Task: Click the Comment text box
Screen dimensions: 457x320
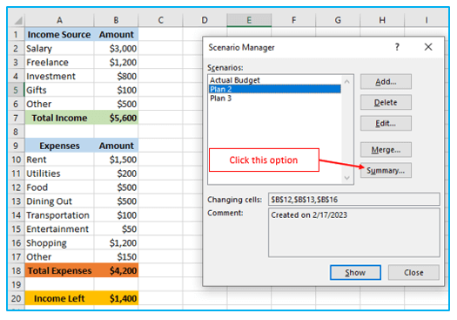Action: pos(353,233)
